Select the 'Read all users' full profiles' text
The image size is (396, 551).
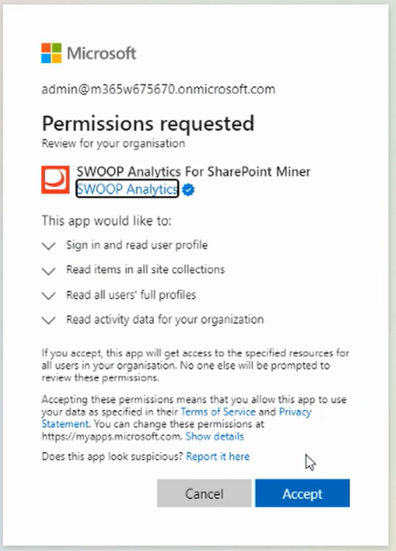131,294
